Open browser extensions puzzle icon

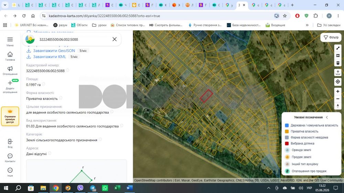[315, 16]
